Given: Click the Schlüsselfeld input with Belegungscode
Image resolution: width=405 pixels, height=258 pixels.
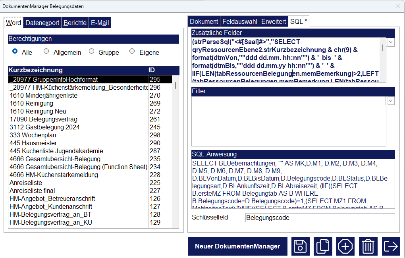Looking at the screenshot, I should pyautogui.click(x=320, y=218).
